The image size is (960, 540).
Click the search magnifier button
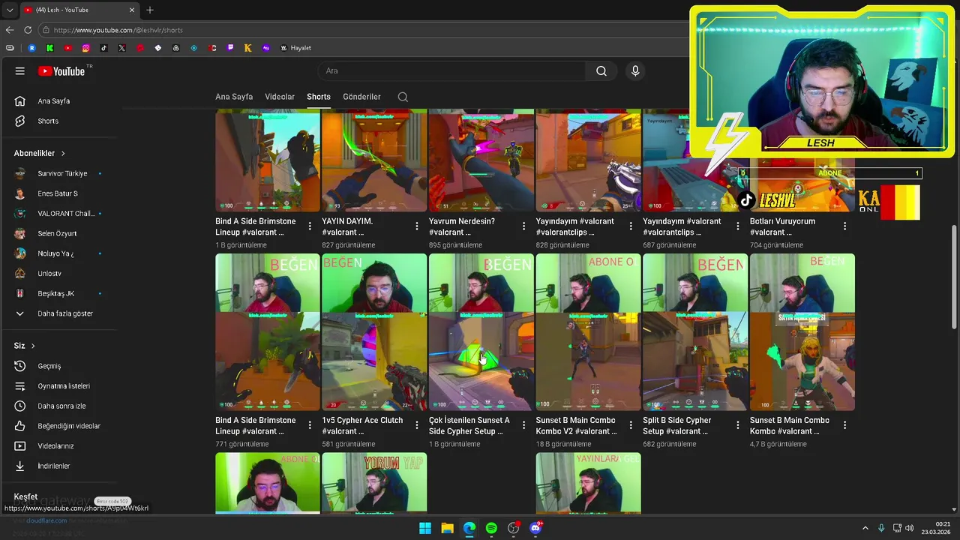point(601,71)
